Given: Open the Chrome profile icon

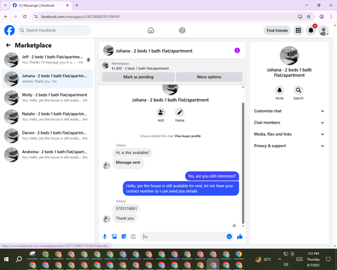Looking at the screenshot, I should click(x=321, y=16).
